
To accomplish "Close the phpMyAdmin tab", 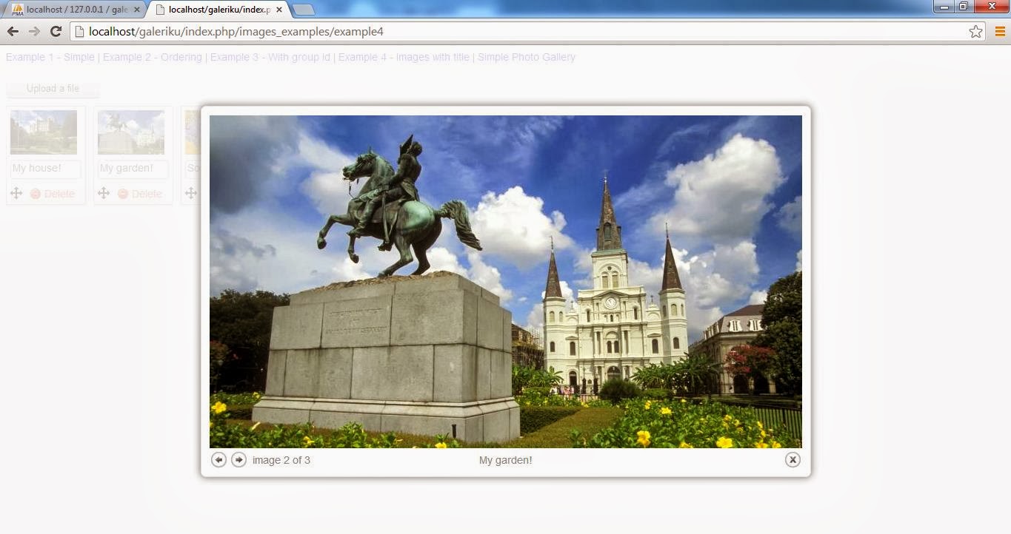I will [136, 10].
